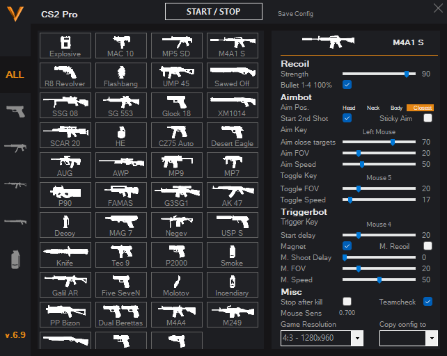Set Aim Pos. to Neck
This screenshot has height=356, width=447.
pyautogui.click(x=373, y=108)
